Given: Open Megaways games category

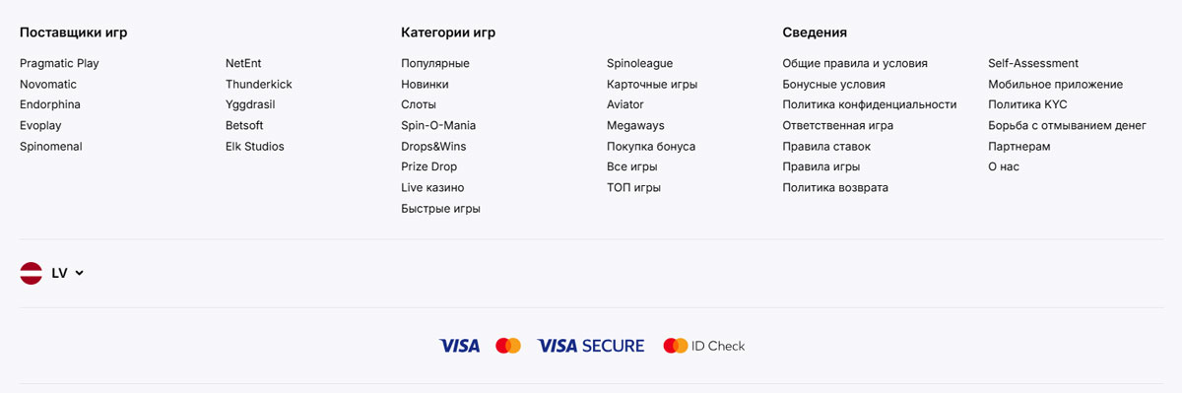Looking at the screenshot, I should tap(635, 125).
